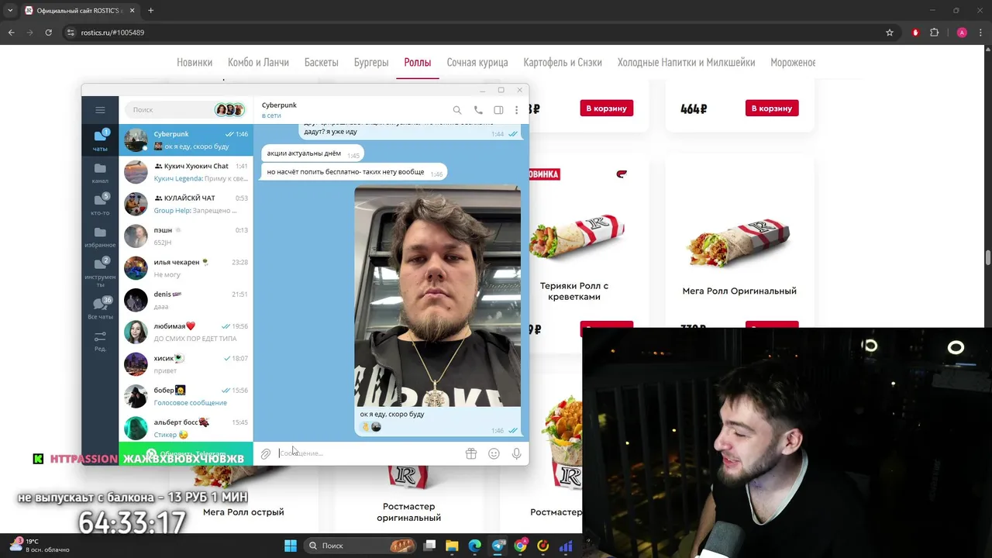Search inside the Cyberpunk chat via magnifier
Image resolution: width=992 pixels, height=558 pixels.
[x=457, y=110]
